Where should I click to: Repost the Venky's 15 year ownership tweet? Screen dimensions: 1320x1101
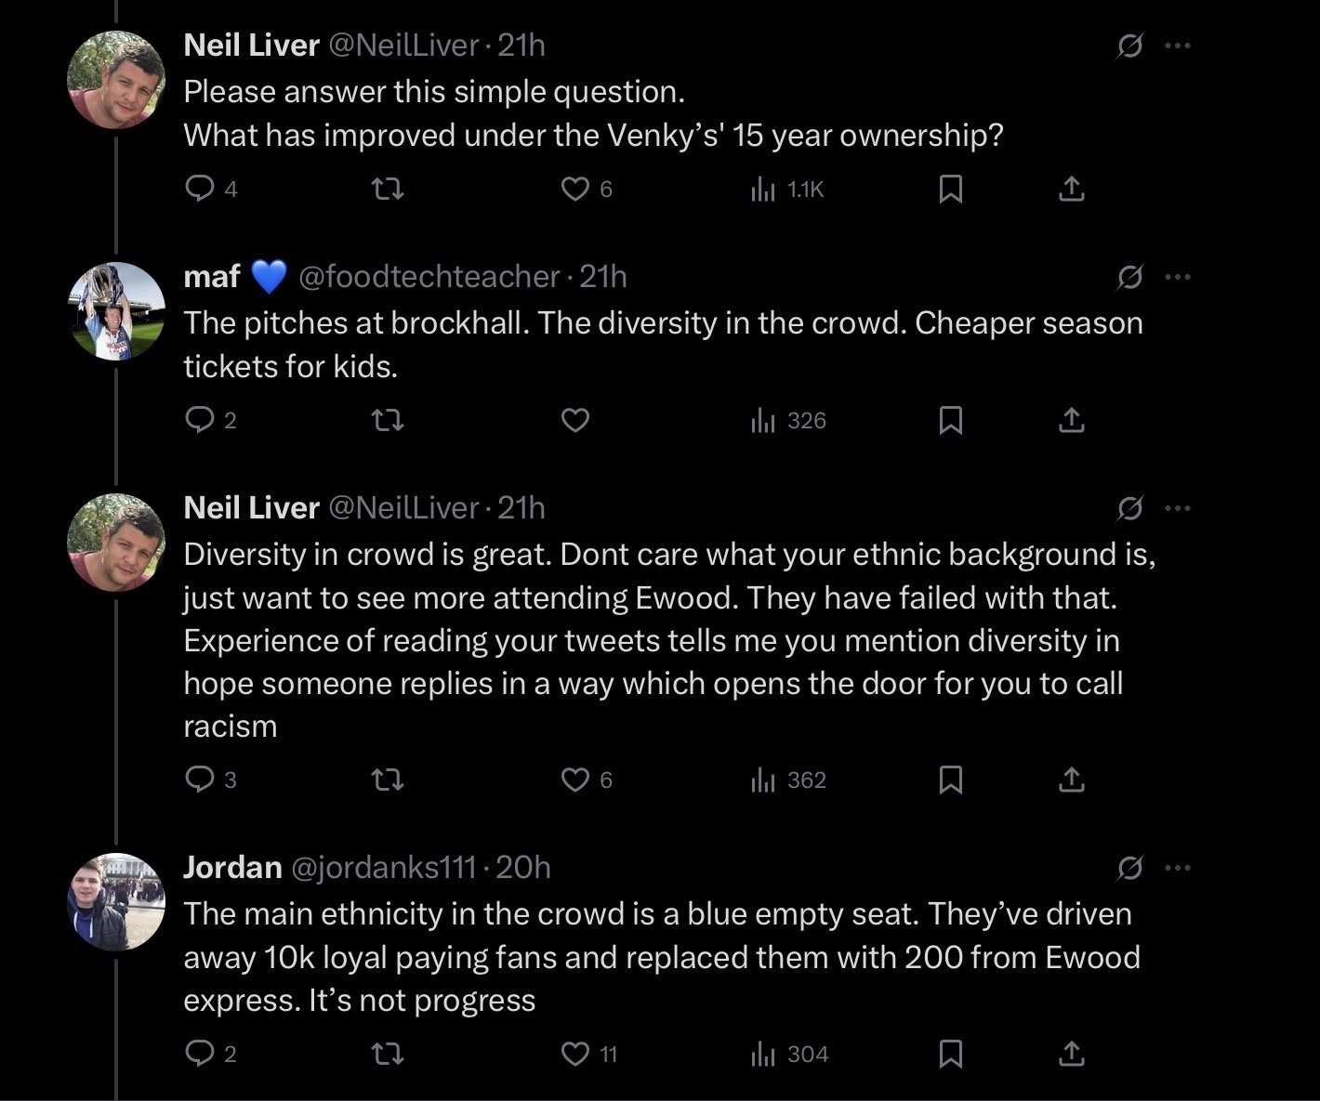point(387,190)
